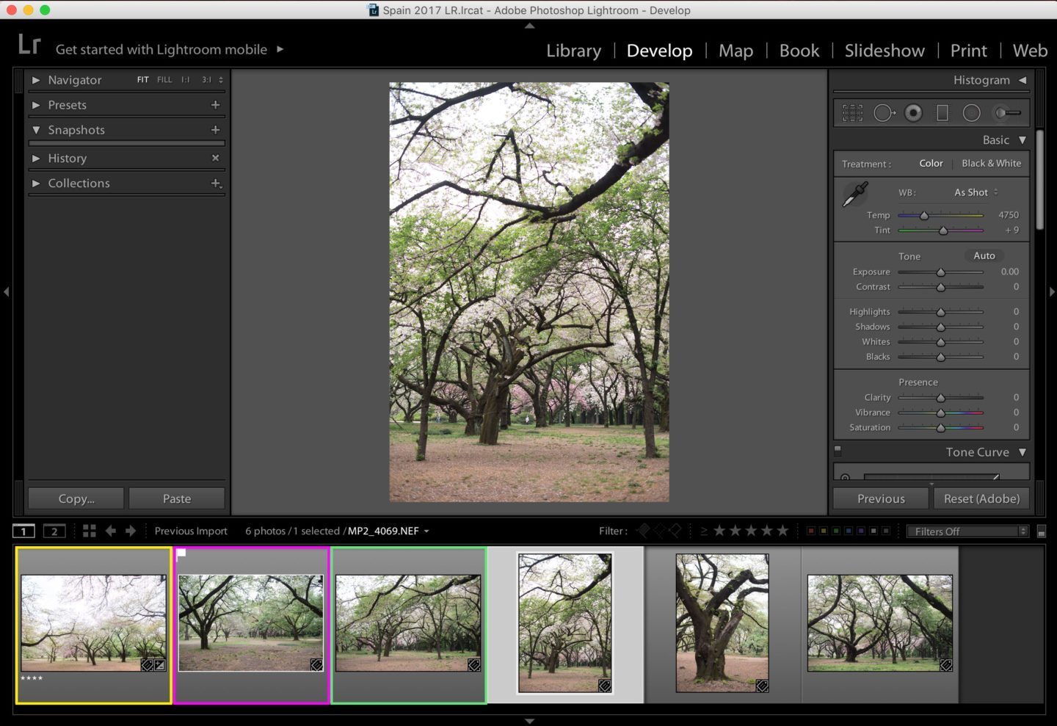Click the Tone Curve point adjustment icon
The width and height of the screenshot is (1057, 726).
tap(845, 477)
